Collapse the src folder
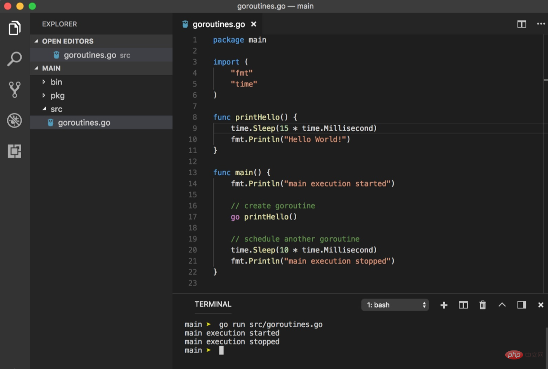 pos(56,109)
